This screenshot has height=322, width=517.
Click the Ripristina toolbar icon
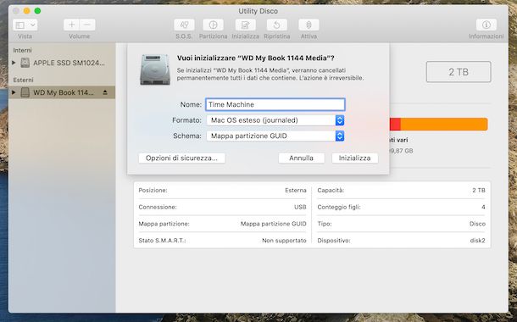276,25
